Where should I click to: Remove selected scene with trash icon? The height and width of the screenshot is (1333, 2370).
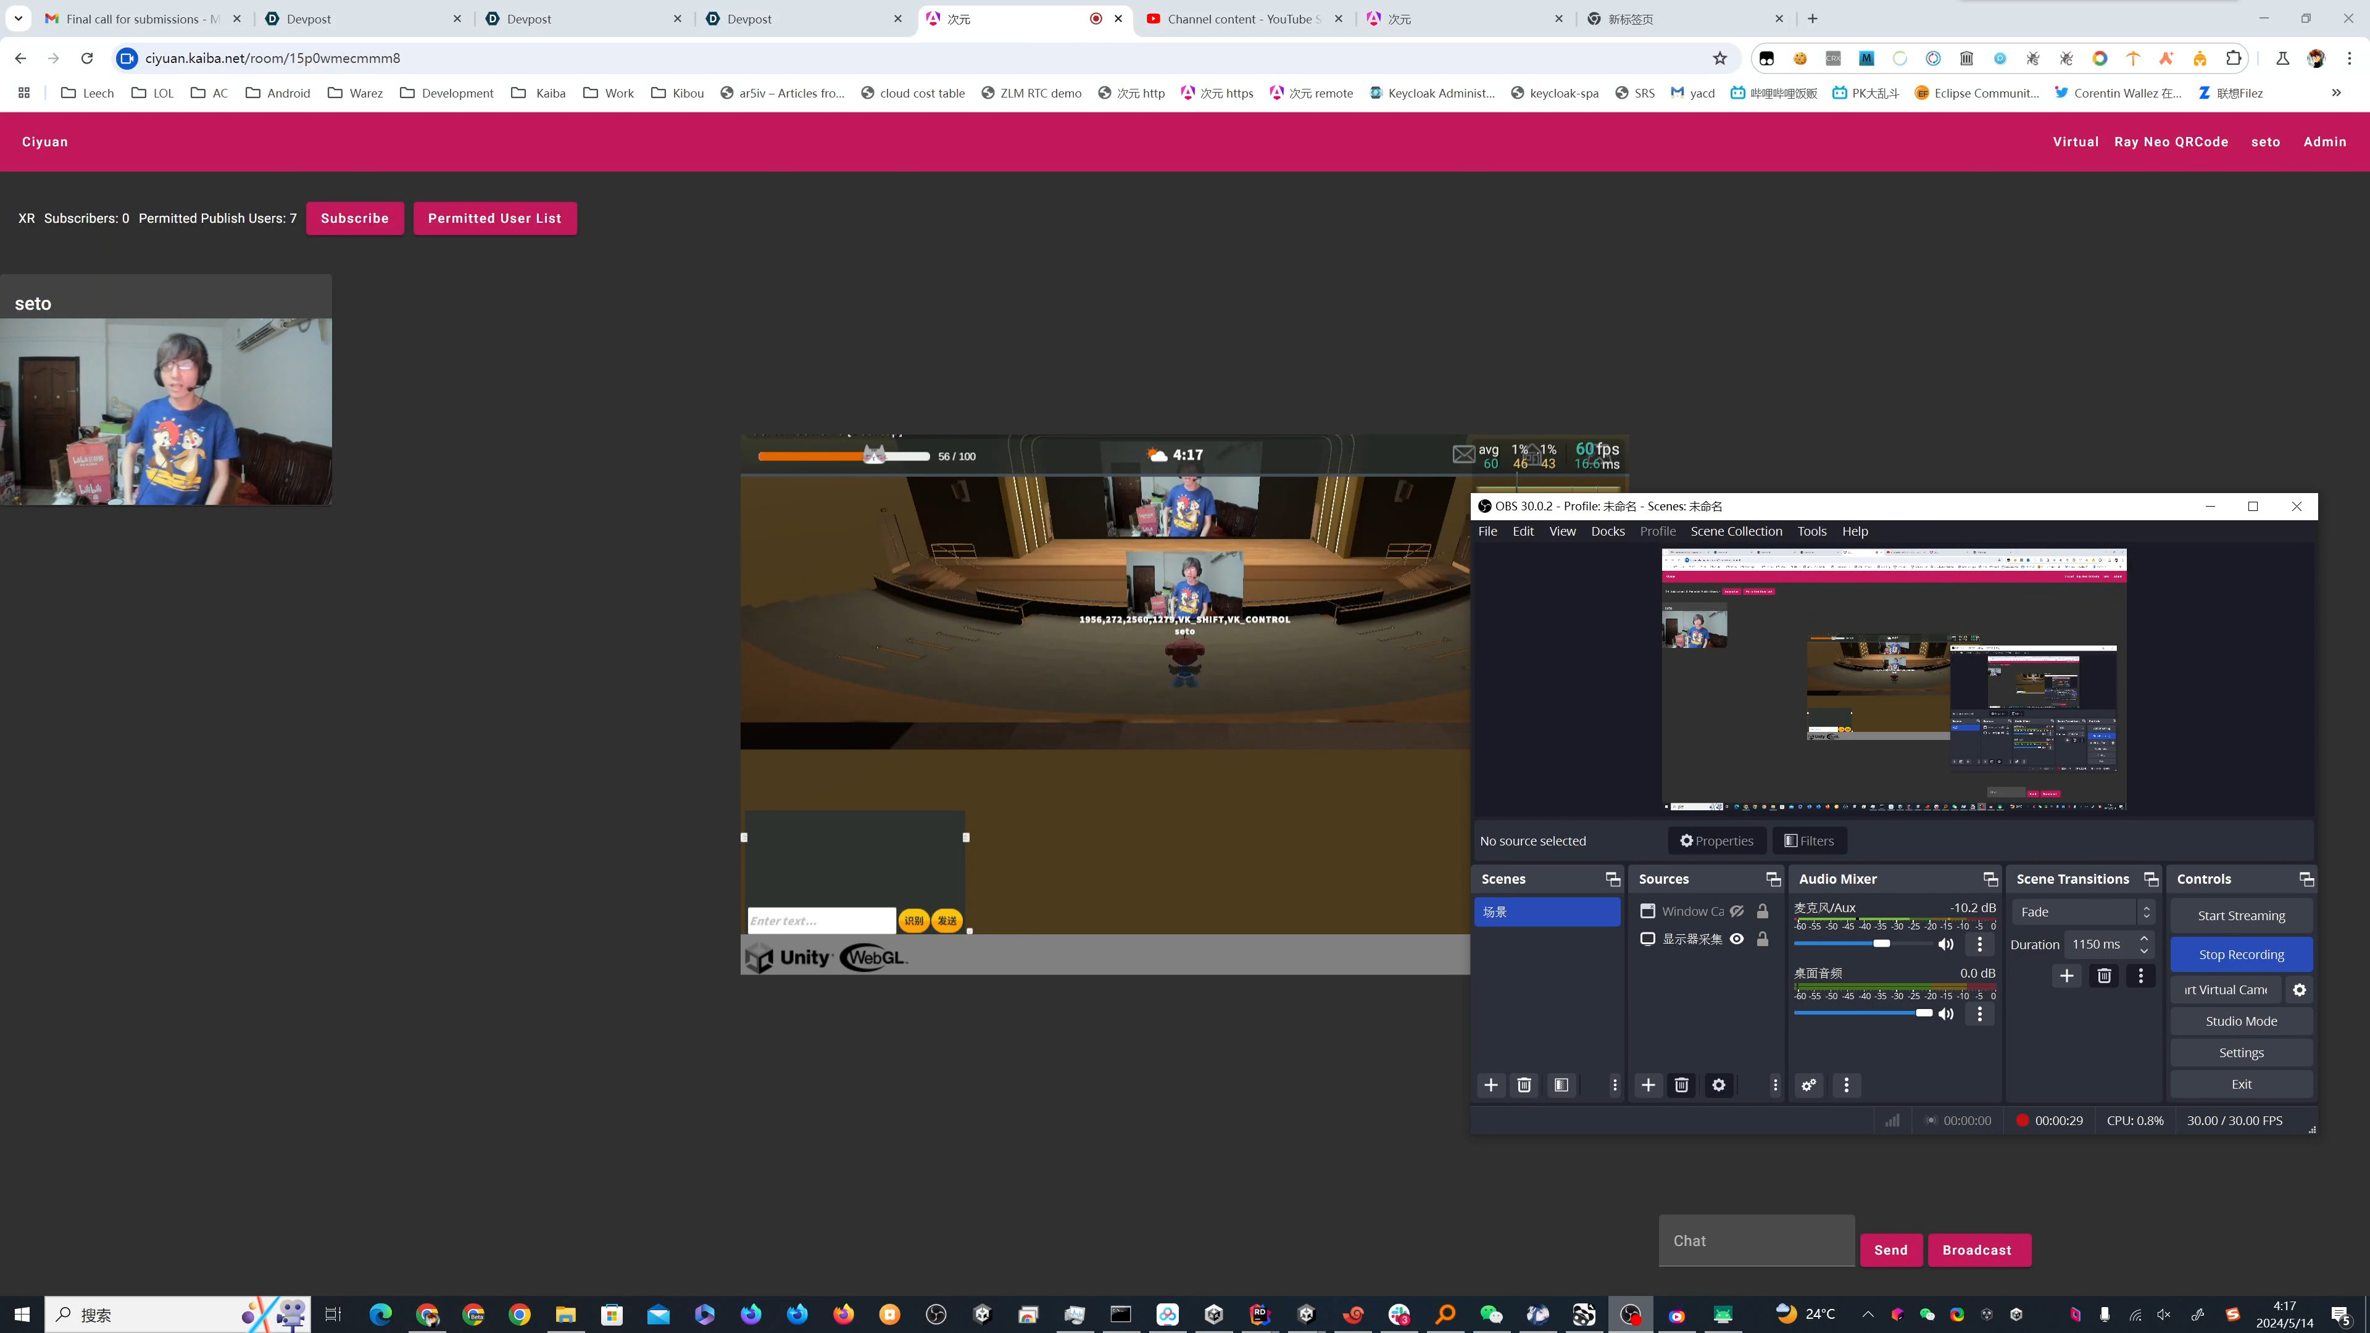click(1524, 1086)
